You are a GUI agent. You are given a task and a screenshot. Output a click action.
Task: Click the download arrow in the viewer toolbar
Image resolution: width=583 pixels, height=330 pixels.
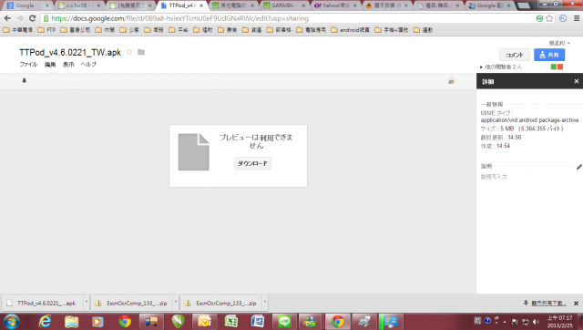tap(25, 81)
